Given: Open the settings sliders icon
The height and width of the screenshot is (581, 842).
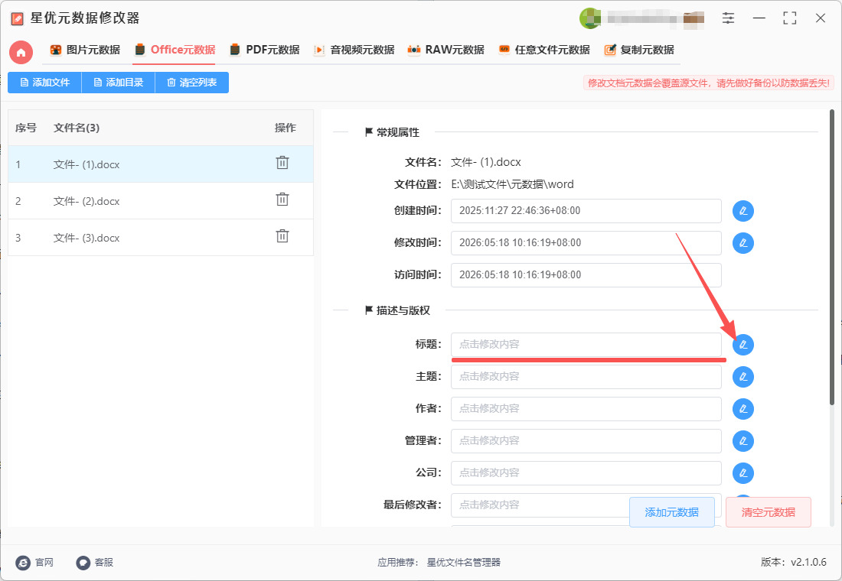Looking at the screenshot, I should pos(728,18).
